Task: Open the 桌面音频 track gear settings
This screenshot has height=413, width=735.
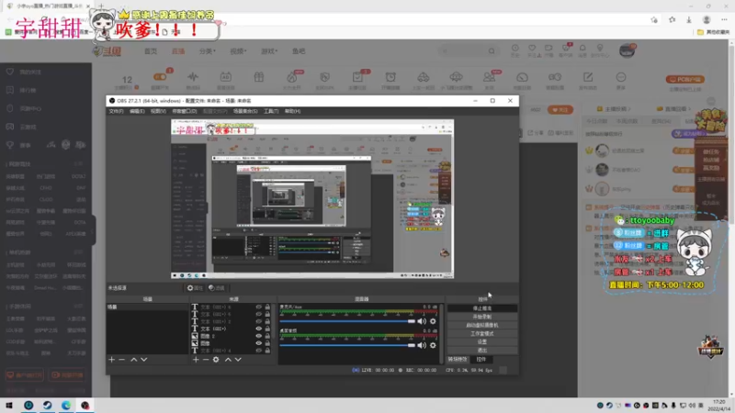Action: [x=433, y=345]
